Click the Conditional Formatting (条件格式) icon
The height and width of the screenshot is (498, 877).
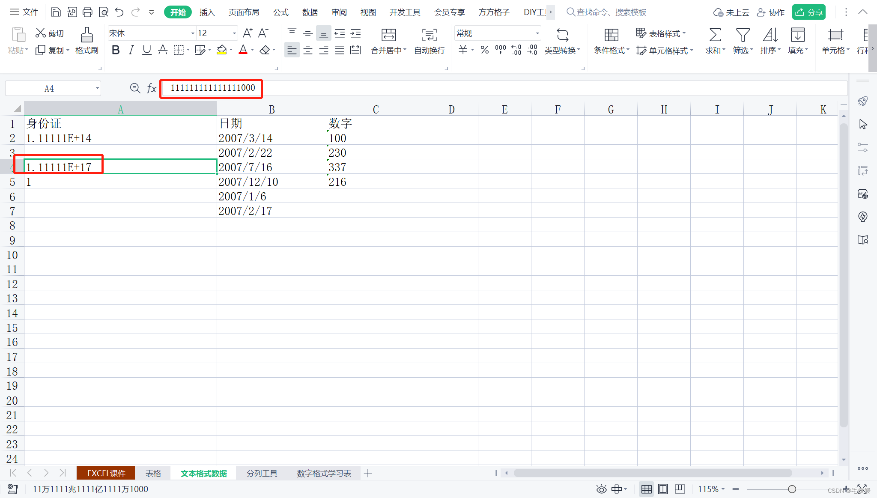click(611, 35)
